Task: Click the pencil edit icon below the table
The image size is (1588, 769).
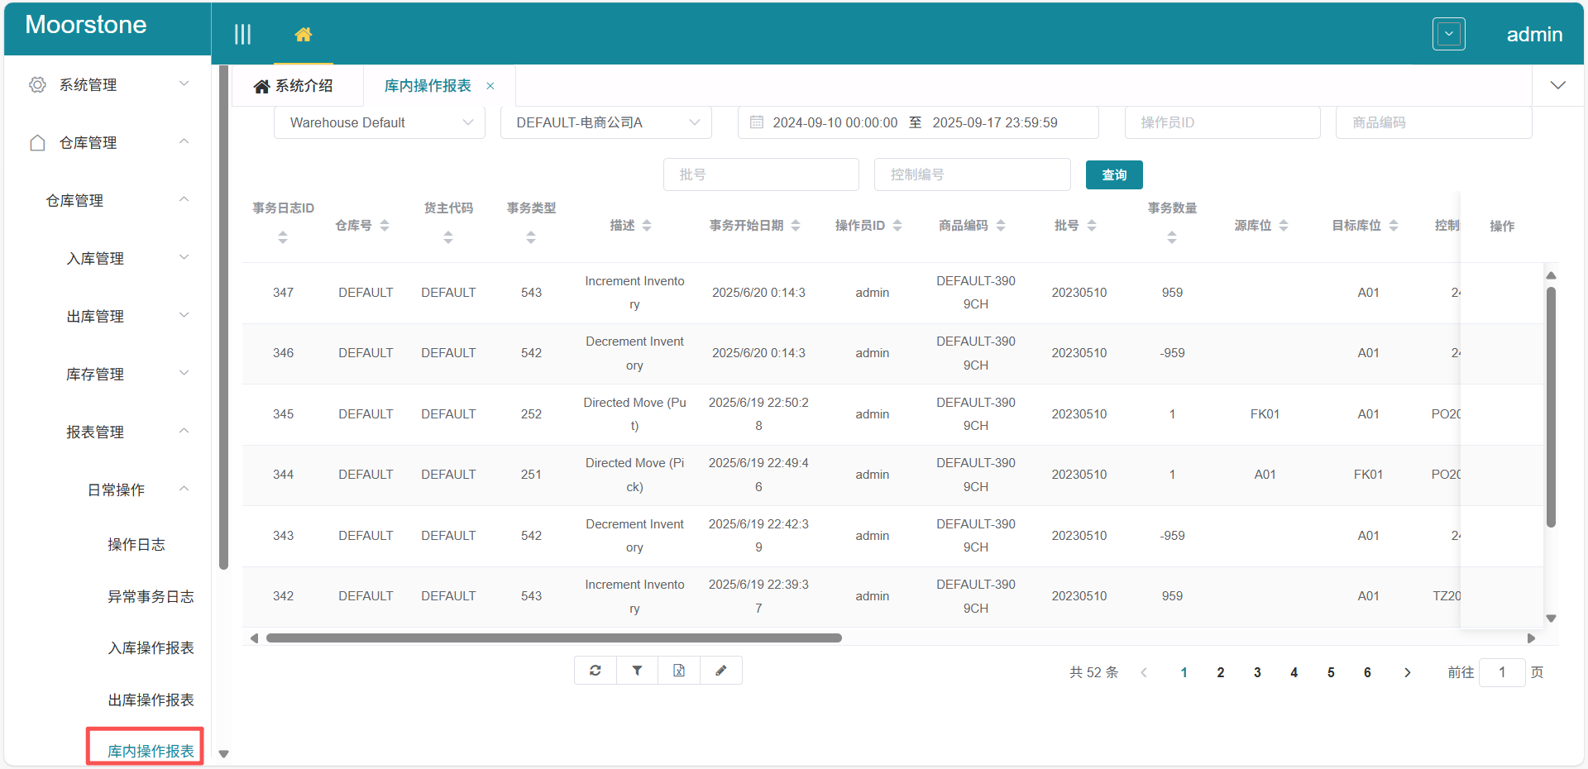Action: pos(720,671)
